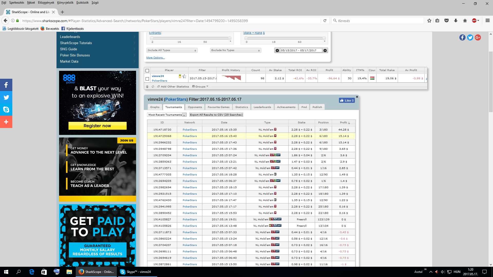Click the browser back arrow button
The height and width of the screenshot is (277, 493).
point(5,21)
